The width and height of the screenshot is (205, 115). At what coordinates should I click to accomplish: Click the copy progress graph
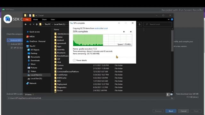[102, 40]
